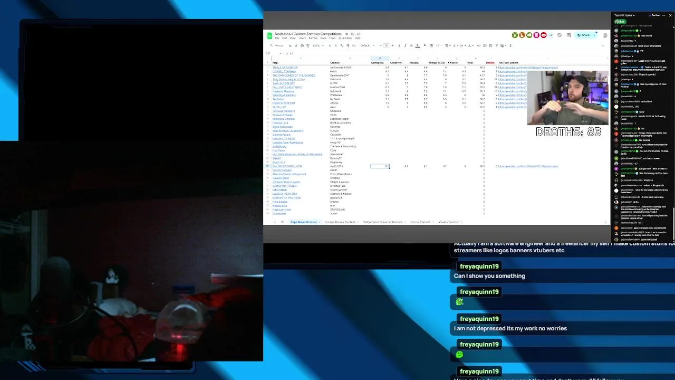Open the Menus search box in toolbar
Screen dimensions: 675x380
[x=276, y=45]
